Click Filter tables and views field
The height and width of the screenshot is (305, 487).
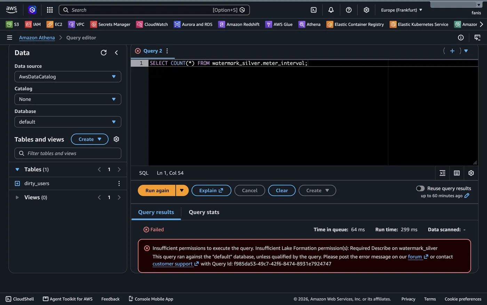pyautogui.click(x=68, y=153)
